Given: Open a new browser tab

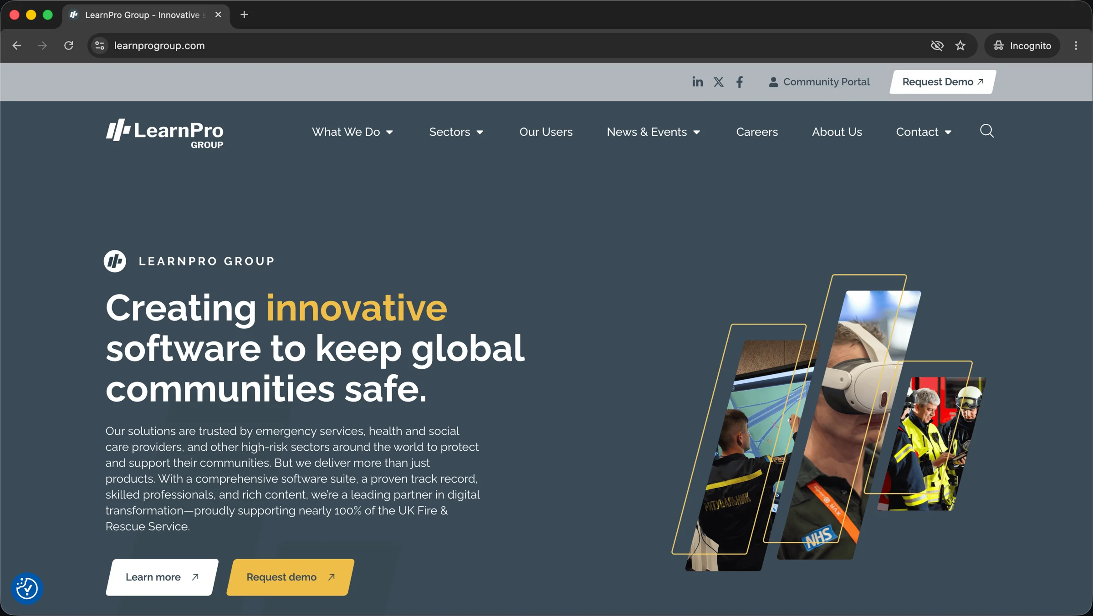Looking at the screenshot, I should [244, 15].
